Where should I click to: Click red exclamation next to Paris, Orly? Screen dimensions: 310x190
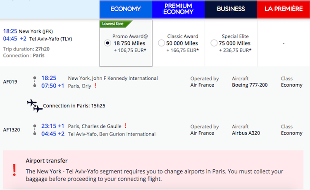pyautogui.click(x=95, y=85)
